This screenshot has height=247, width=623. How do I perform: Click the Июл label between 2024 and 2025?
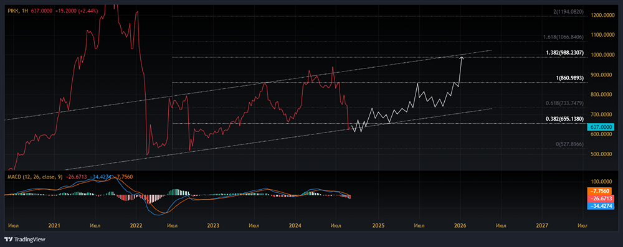(336, 226)
